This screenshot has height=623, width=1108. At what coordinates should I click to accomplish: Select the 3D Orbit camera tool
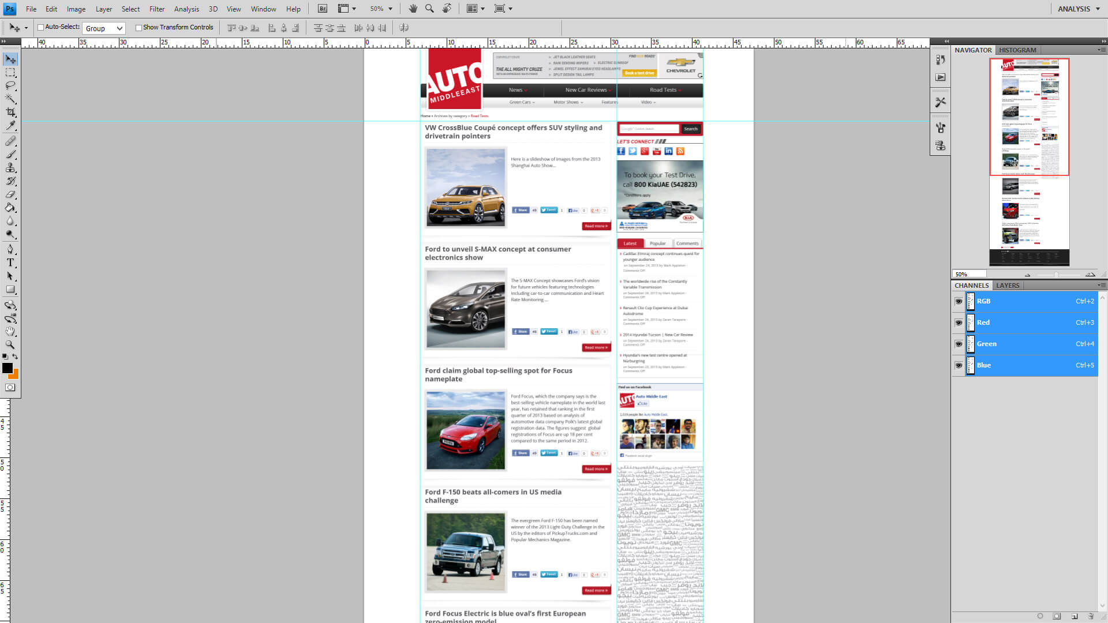pyautogui.click(x=10, y=318)
